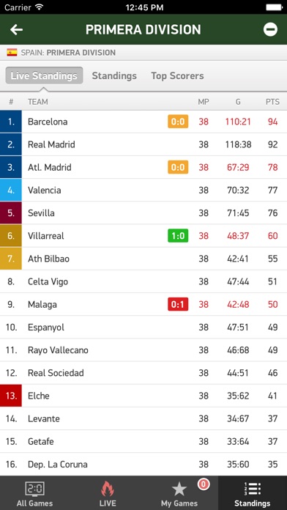Select the Elche row at position 13
This screenshot has width=287, height=510.
pyautogui.click(x=143, y=396)
